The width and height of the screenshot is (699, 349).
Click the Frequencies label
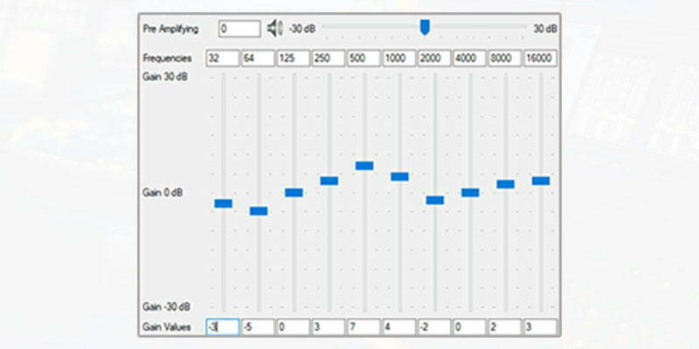(167, 58)
